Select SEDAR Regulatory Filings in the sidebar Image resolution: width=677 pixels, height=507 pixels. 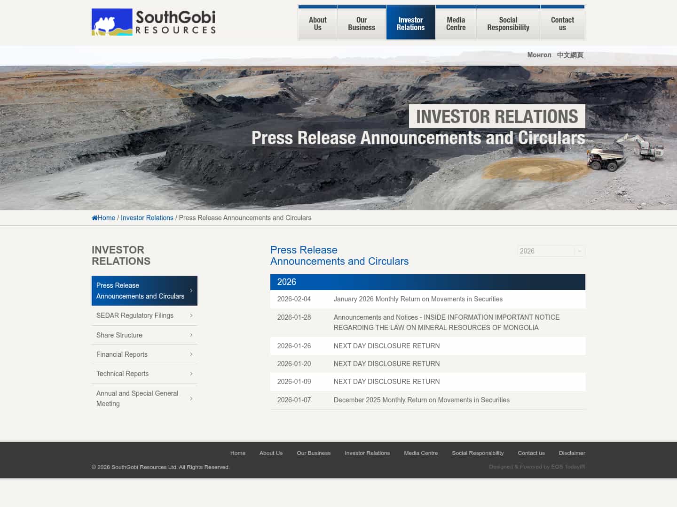[x=134, y=315]
